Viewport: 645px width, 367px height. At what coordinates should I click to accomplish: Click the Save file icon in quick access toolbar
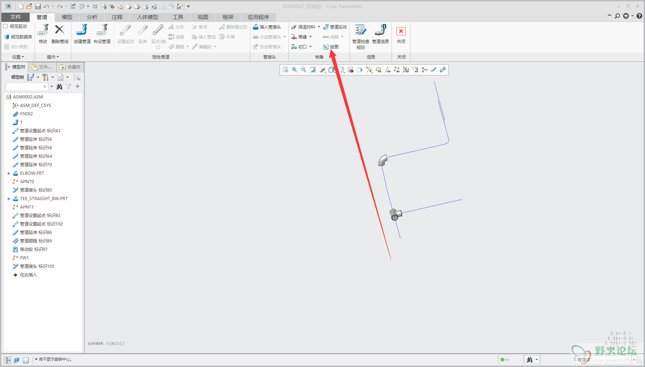pyautogui.click(x=38, y=6)
